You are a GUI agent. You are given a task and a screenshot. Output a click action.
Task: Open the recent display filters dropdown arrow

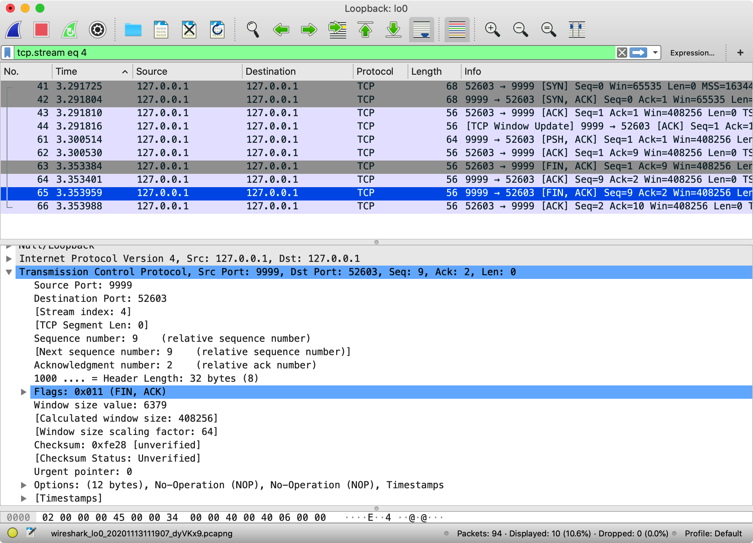point(655,53)
